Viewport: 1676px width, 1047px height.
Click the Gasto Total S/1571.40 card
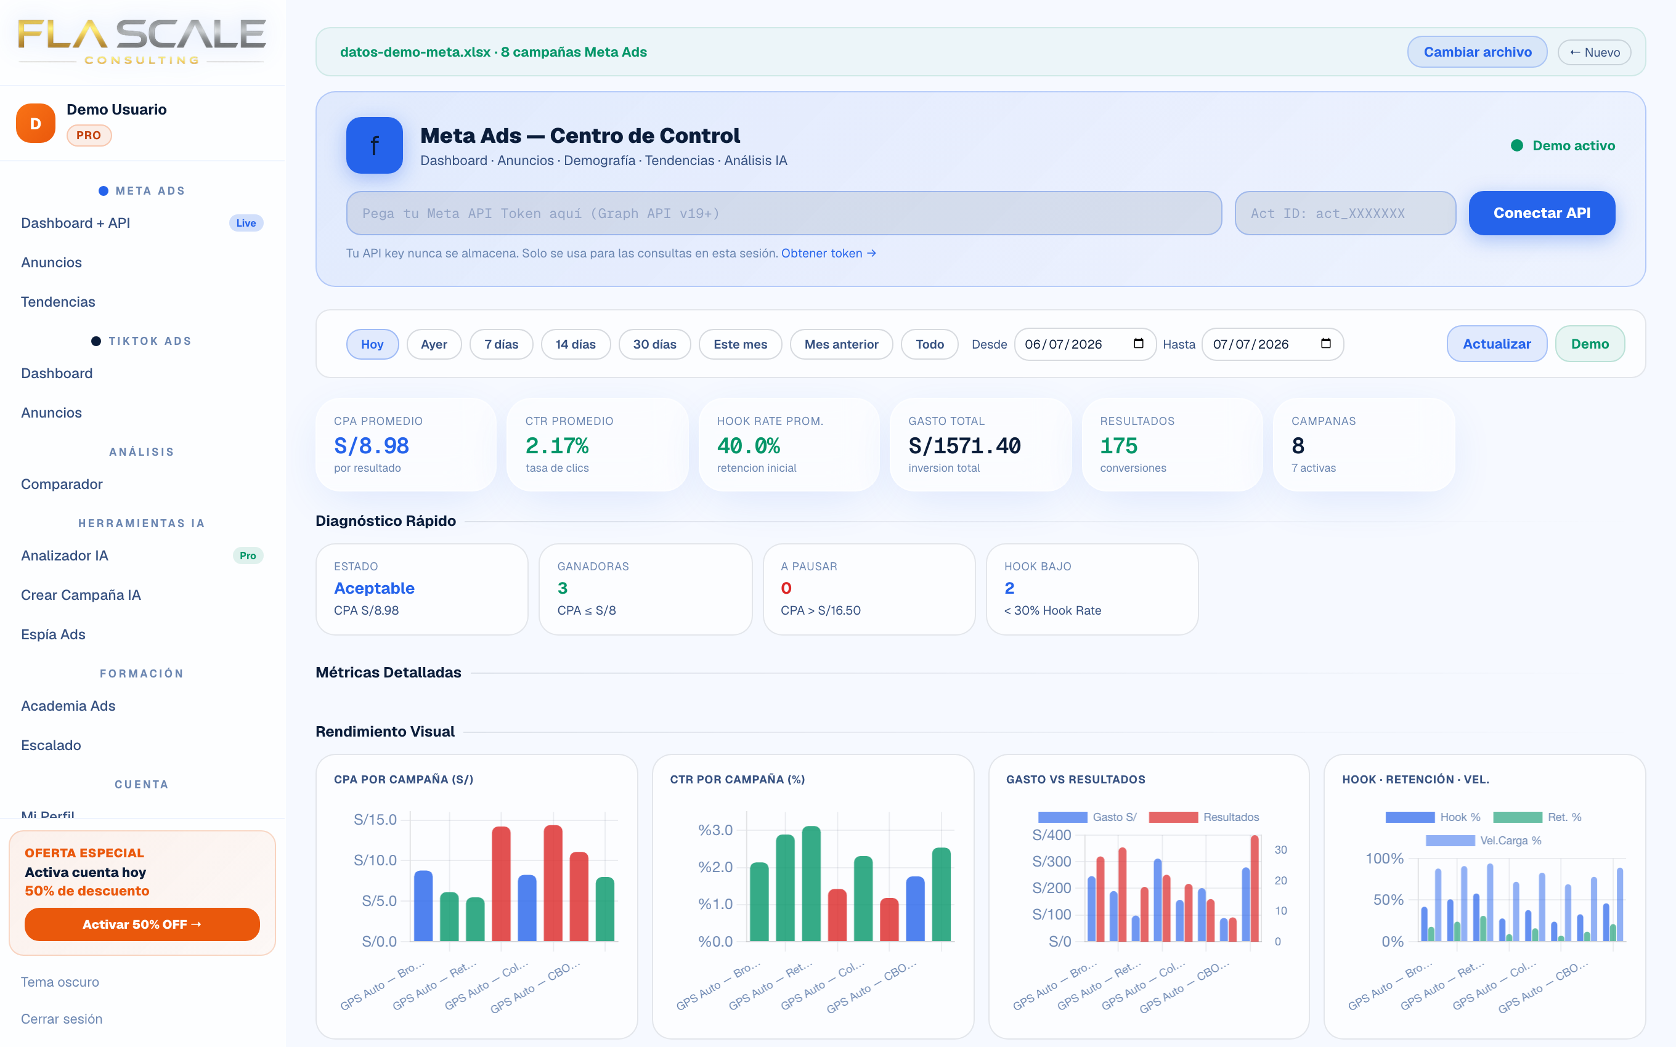981,445
